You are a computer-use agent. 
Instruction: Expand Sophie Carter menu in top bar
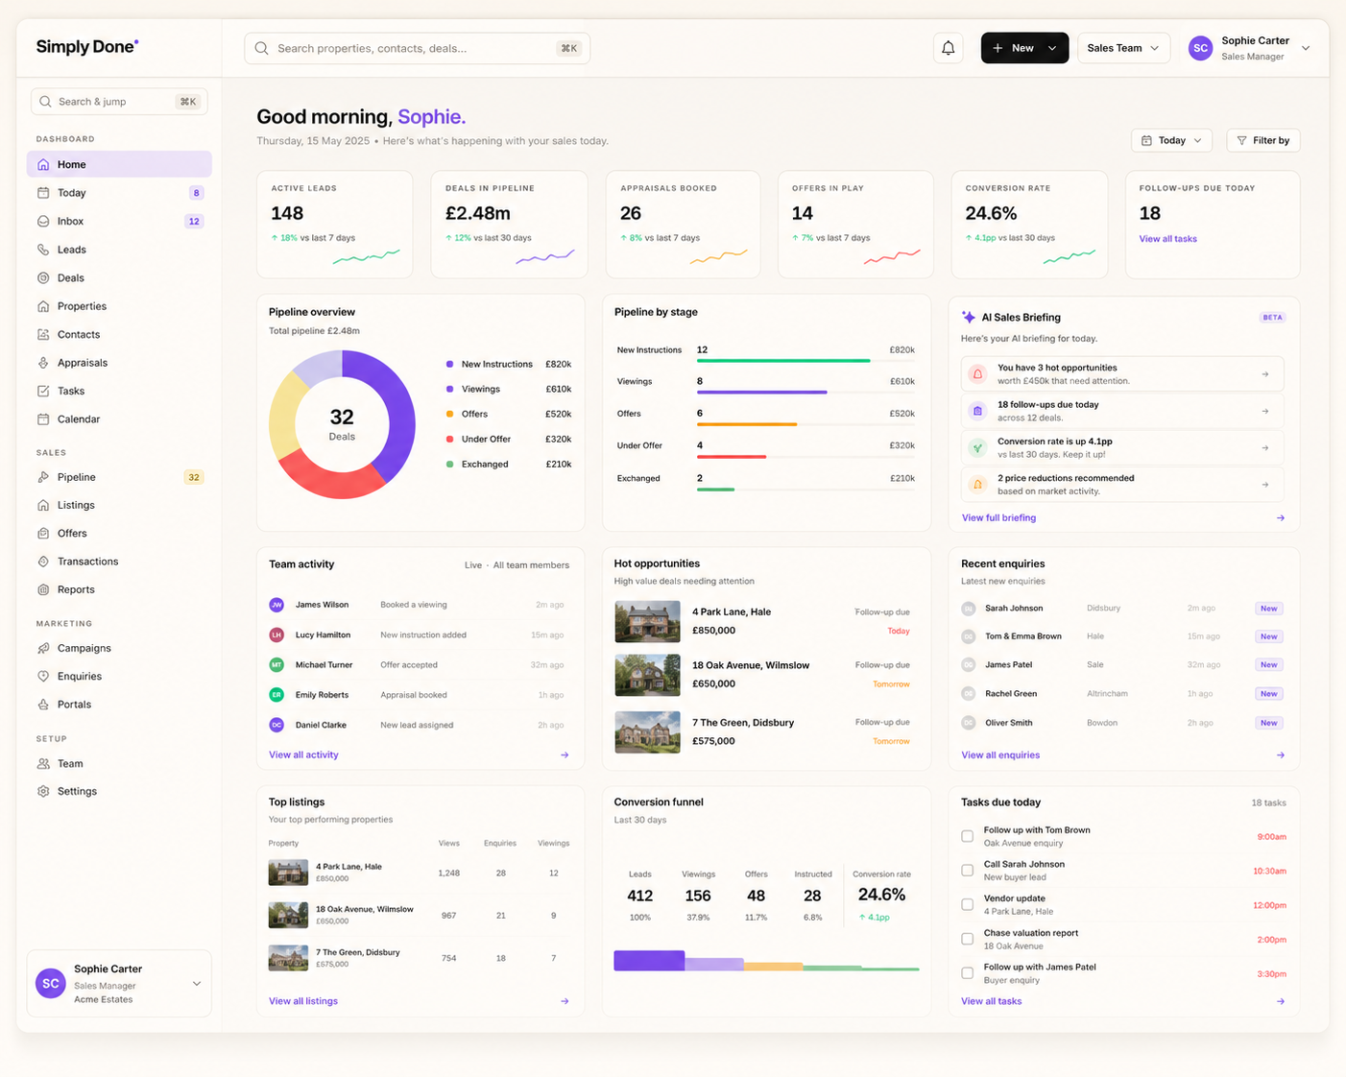point(1306,48)
